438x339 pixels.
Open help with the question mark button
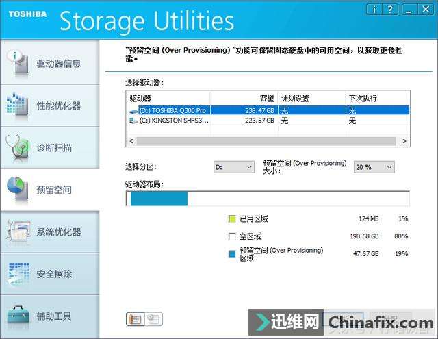tap(390, 10)
